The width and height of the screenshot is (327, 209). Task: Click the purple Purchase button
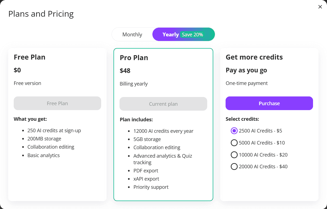tap(269, 103)
